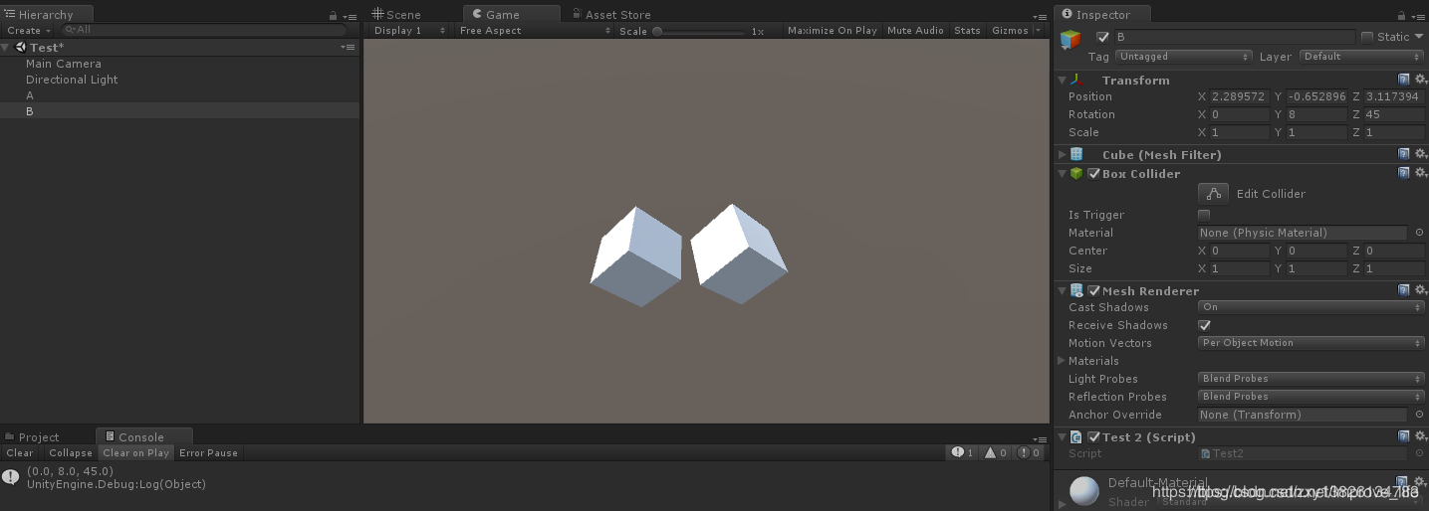Toggle error messages filter in Console
The height and width of the screenshot is (511, 1429).
tap(1029, 452)
